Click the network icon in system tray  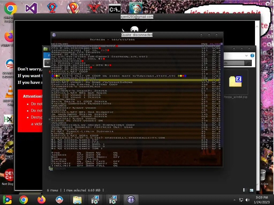coord(241,200)
